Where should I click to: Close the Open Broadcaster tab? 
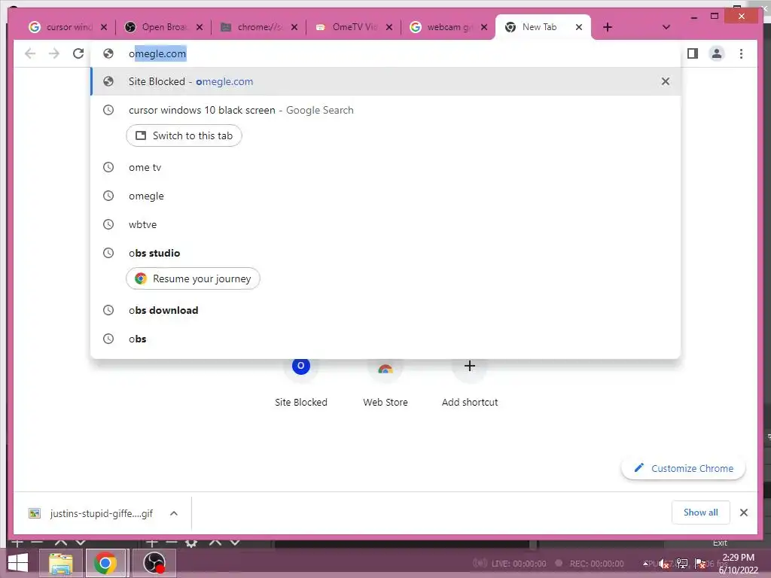coord(199,27)
